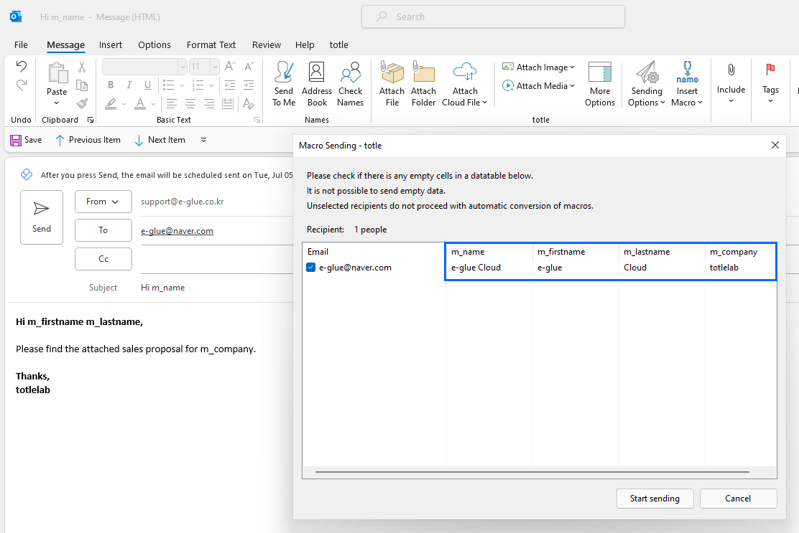This screenshot has height=533, width=799.
Task: Switch to the Format Text tab
Action: tap(211, 44)
